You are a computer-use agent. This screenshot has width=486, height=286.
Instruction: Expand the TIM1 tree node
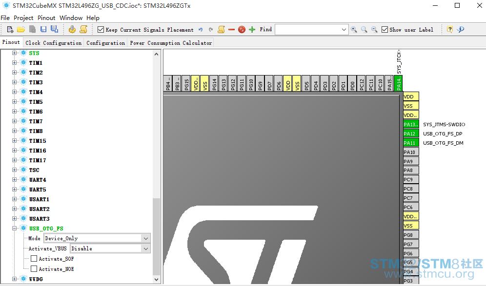(x=14, y=62)
